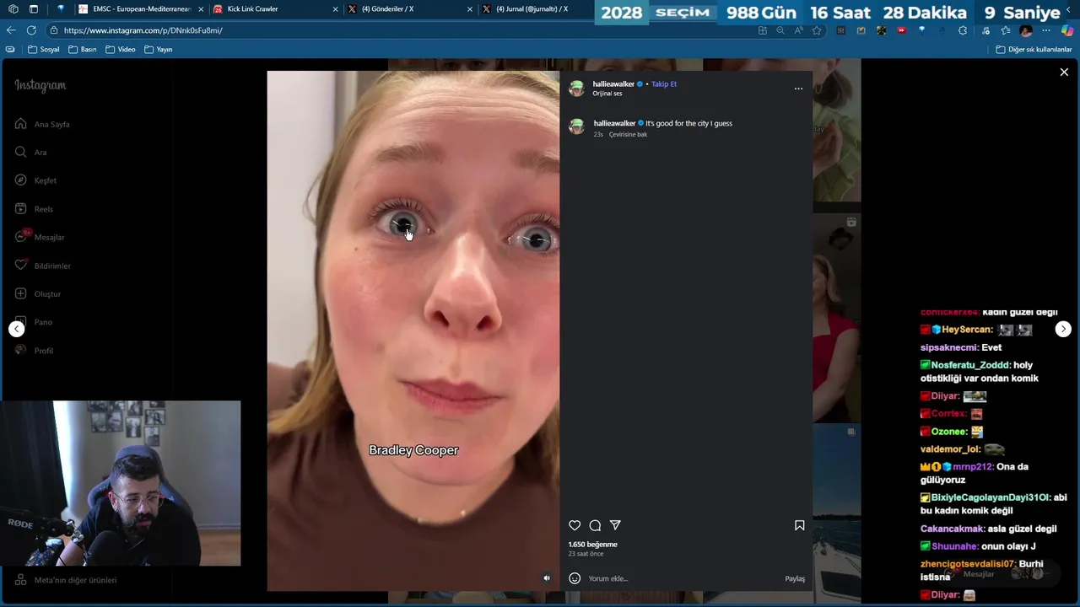Image resolution: width=1080 pixels, height=607 pixels.
Task: Click the Instagram logo
Action: pos(40,85)
